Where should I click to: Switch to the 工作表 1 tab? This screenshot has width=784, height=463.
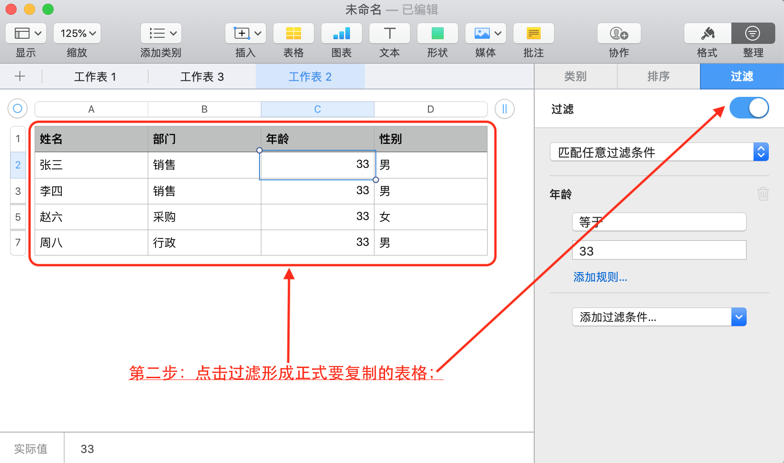point(95,77)
